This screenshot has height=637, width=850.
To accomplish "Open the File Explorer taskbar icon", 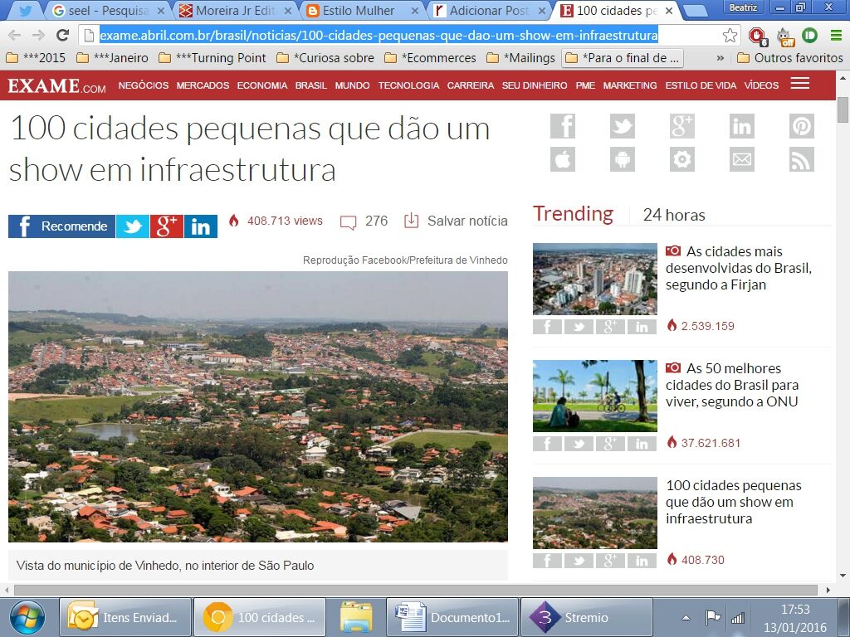I will coord(355,617).
